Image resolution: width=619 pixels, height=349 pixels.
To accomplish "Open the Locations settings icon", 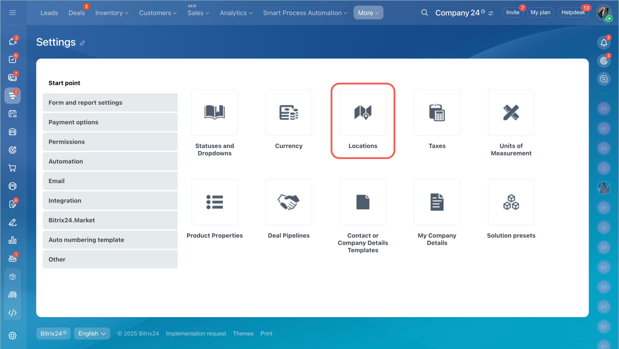I will coord(363,113).
